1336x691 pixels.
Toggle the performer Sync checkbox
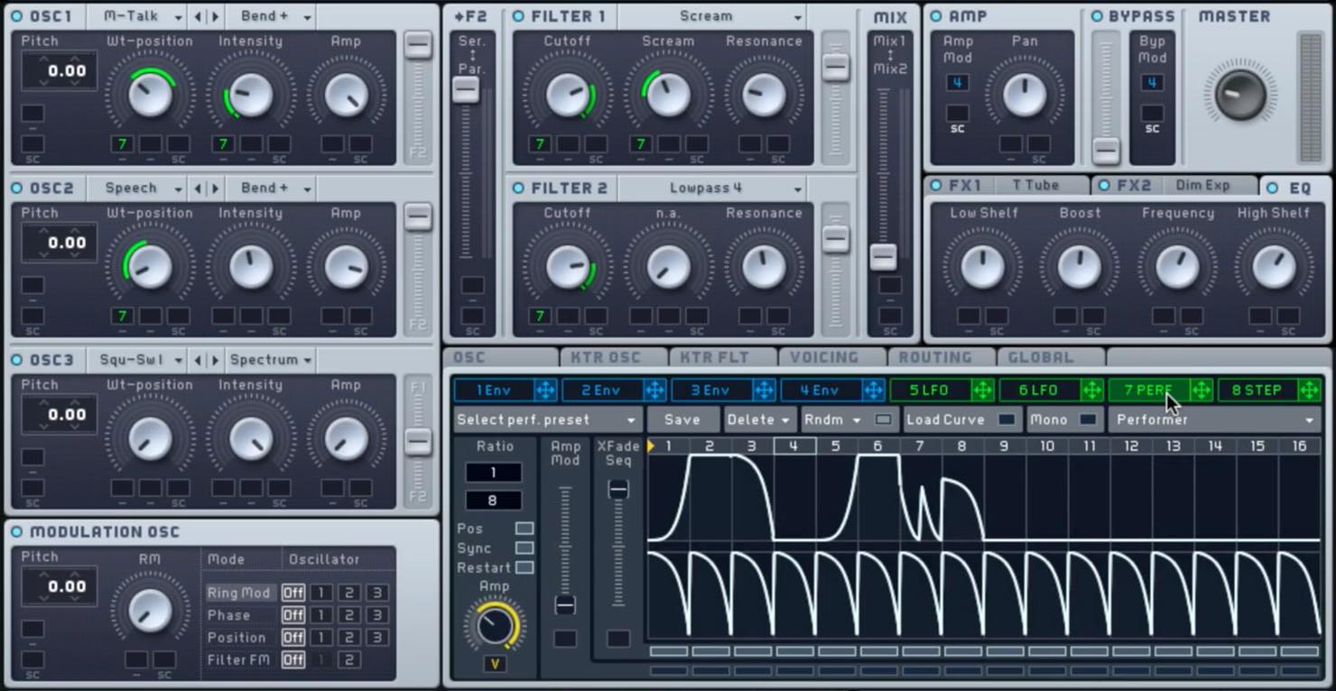(x=524, y=548)
